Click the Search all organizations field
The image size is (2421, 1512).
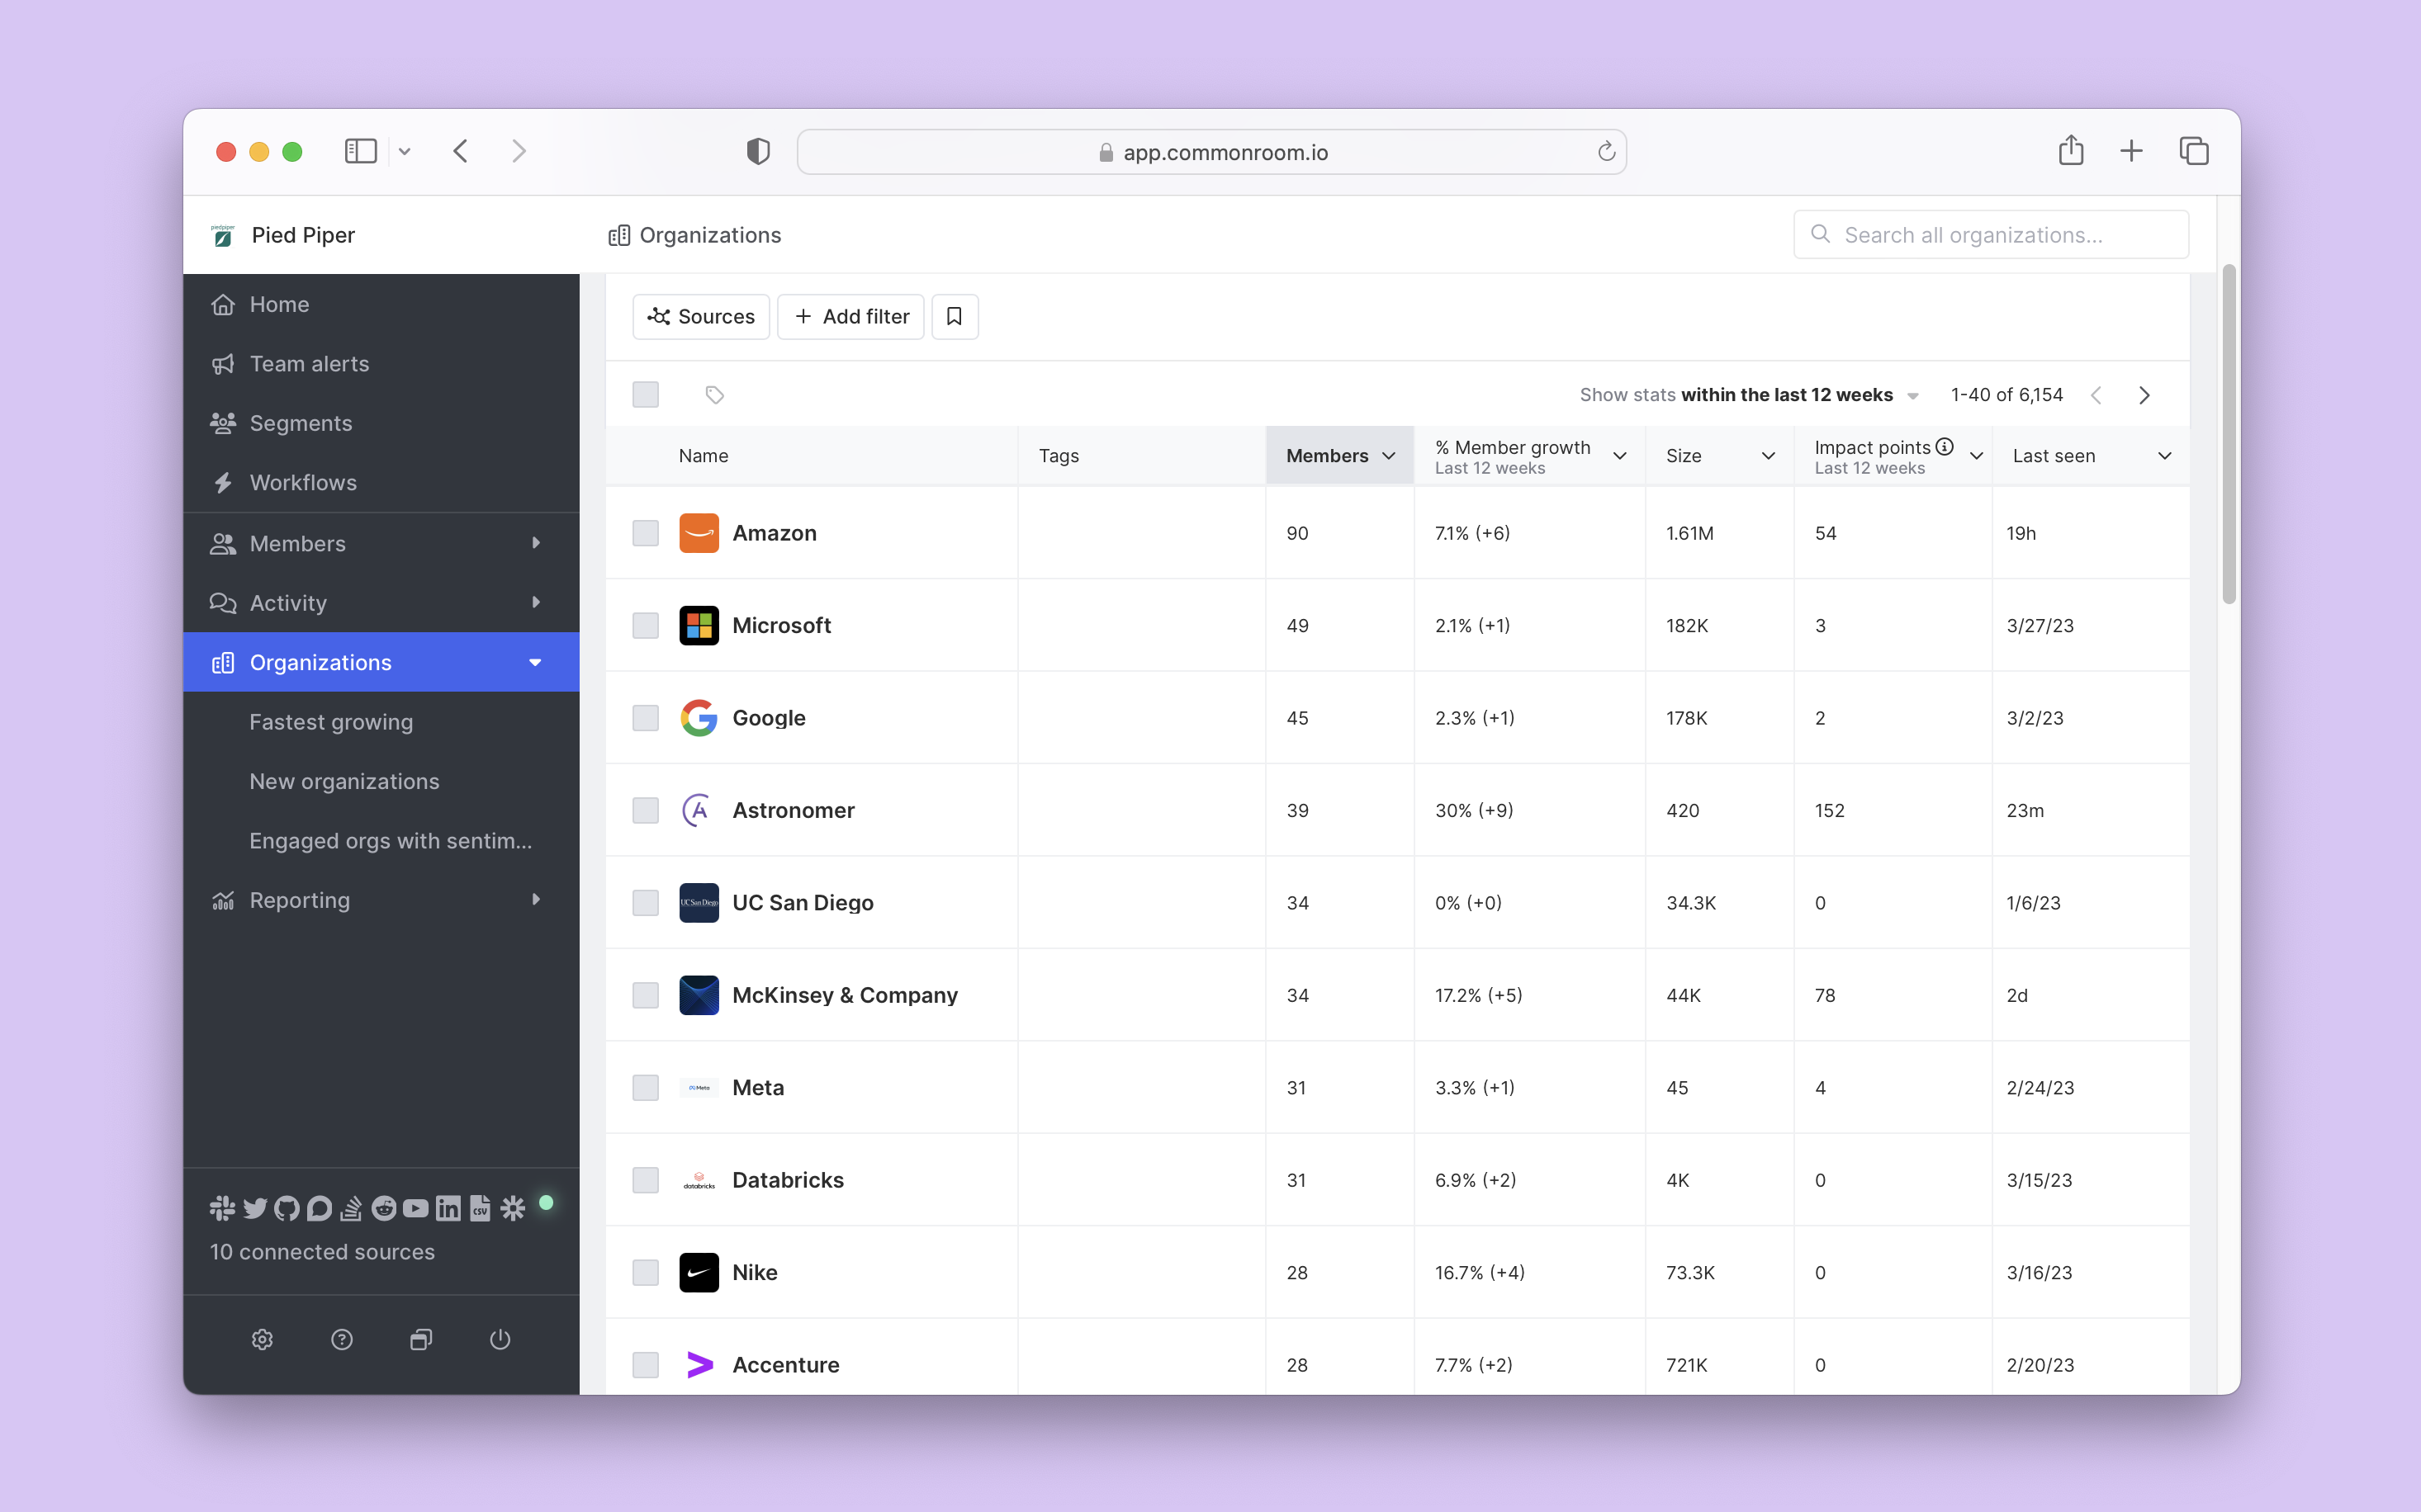(1991, 235)
